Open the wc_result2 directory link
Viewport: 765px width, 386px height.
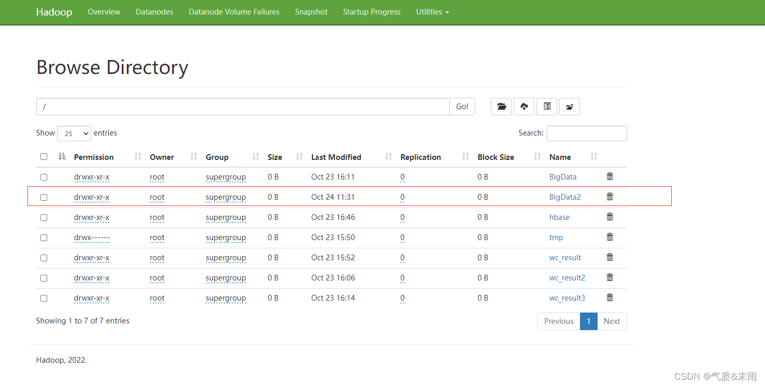pos(567,278)
